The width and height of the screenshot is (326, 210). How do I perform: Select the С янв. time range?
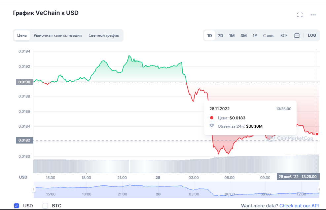tap(269, 36)
